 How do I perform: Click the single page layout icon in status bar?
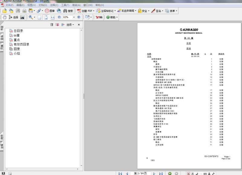tap(3, 173)
